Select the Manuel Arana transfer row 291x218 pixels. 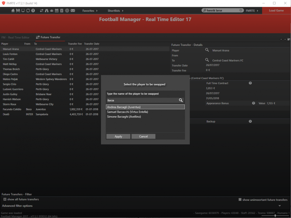click(85, 49)
